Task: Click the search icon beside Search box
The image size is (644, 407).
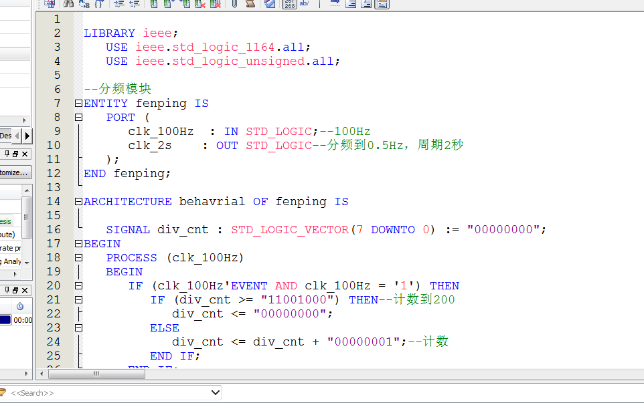Action: click(3, 393)
